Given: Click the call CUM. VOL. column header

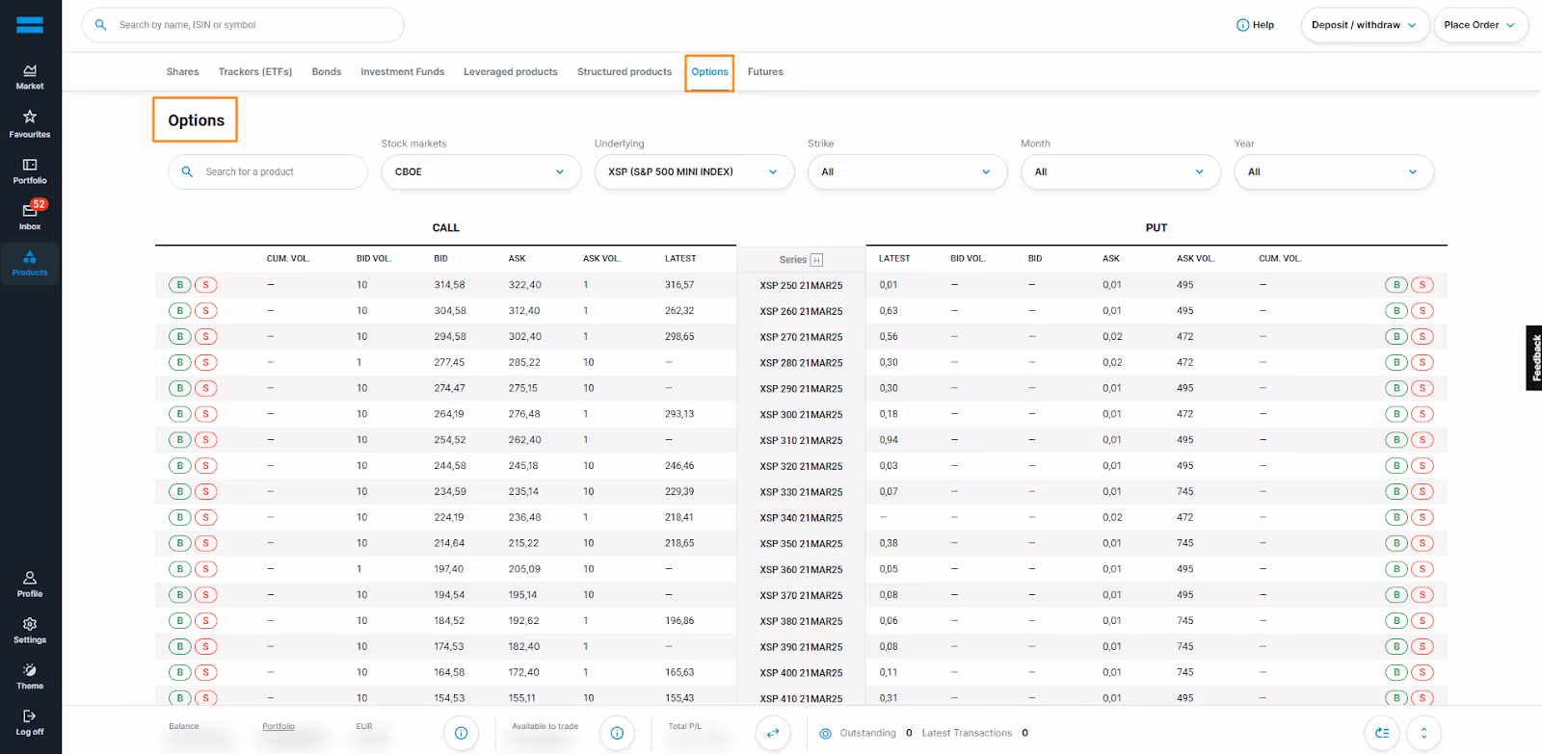Looking at the screenshot, I should 288,259.
